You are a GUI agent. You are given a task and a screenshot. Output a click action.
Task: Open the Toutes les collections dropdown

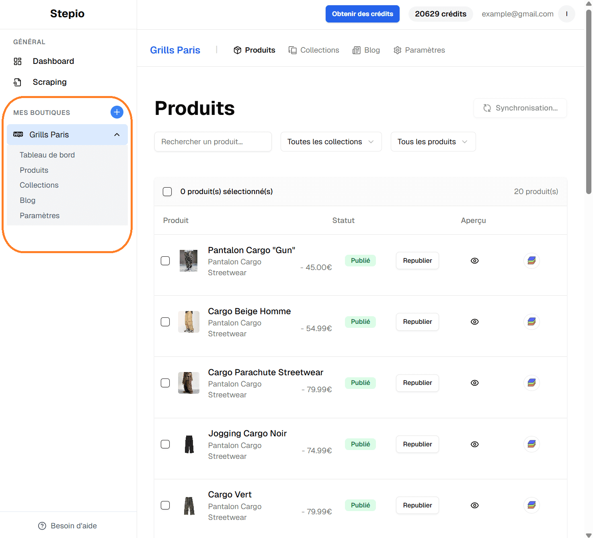coord(330,141)
